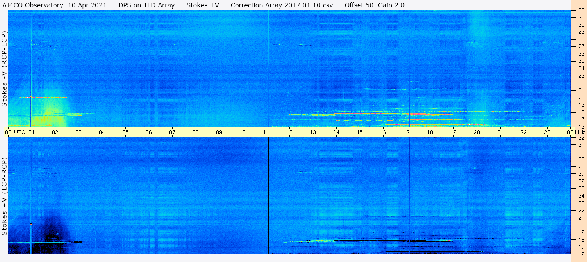Click the 24 MHz label of Stokes -V panel

click(581, 69)
